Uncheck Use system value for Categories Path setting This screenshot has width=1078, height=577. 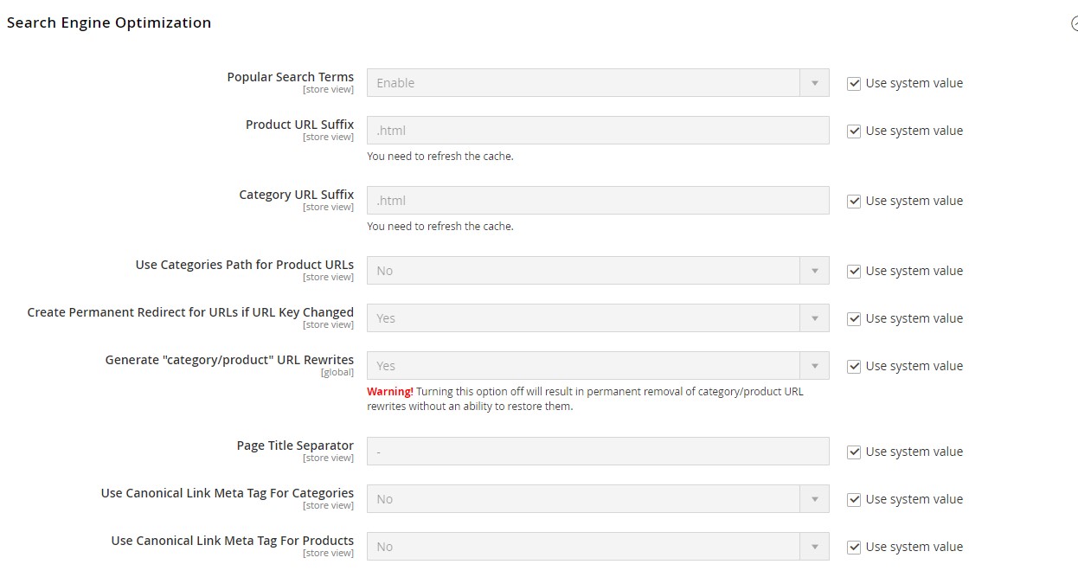coord(854,270)
